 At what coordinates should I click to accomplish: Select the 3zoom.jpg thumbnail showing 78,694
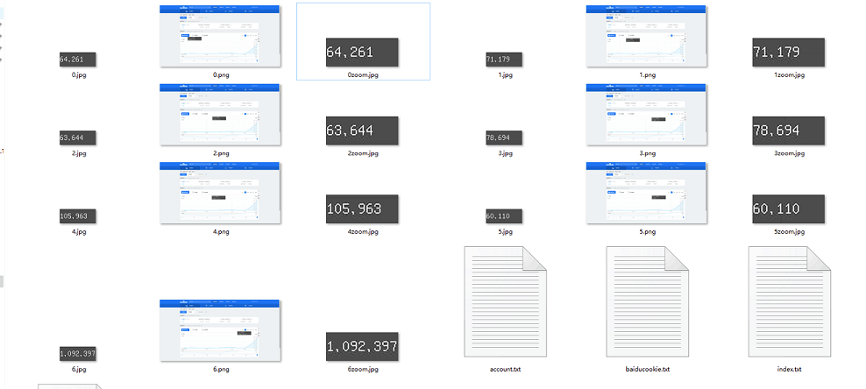click(x=788, y=131)
